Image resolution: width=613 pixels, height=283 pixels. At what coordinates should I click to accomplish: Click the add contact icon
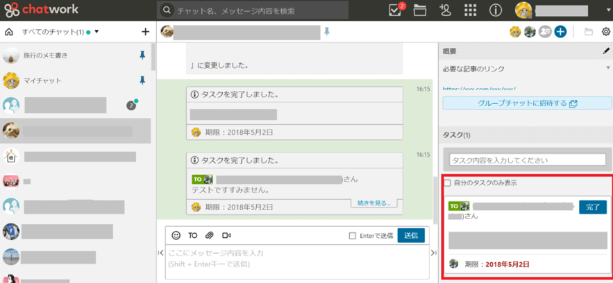click(x=445, y=10)
